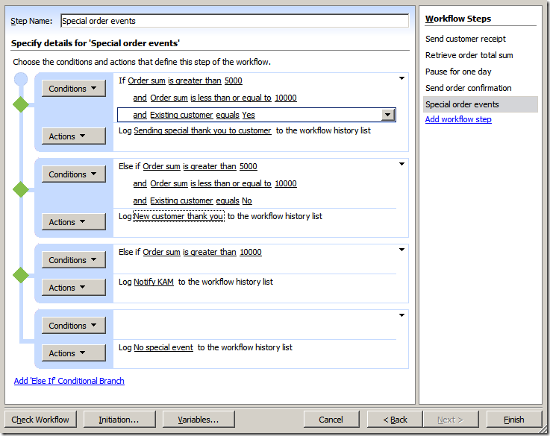Expand dropdown arrow on 'Existing customer equals Yes' row

pyautogui.click(x=388, y=115)
